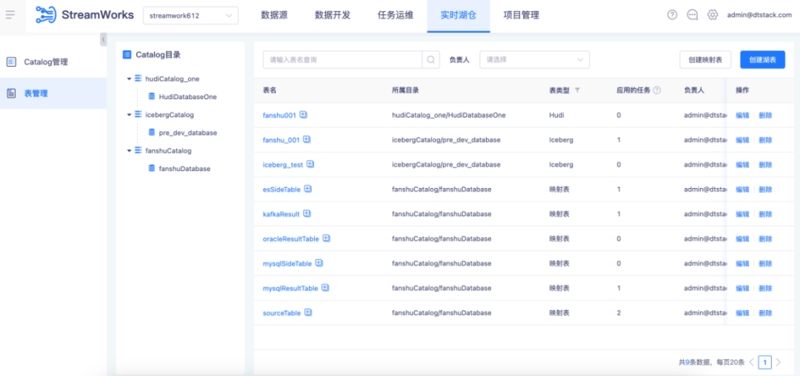Open Catalog管理 in the sidebar
Image resolution: width=800 pixels, height=376 pixels.
tap(53, 62)
